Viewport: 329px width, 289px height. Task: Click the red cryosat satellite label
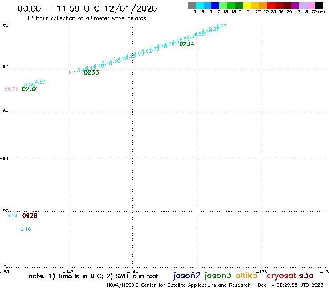pos(281,276)
